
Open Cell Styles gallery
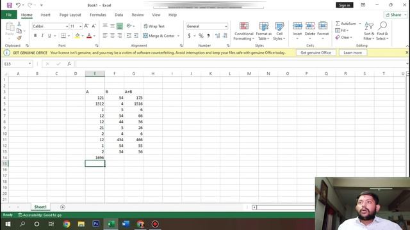coord(279,31)
